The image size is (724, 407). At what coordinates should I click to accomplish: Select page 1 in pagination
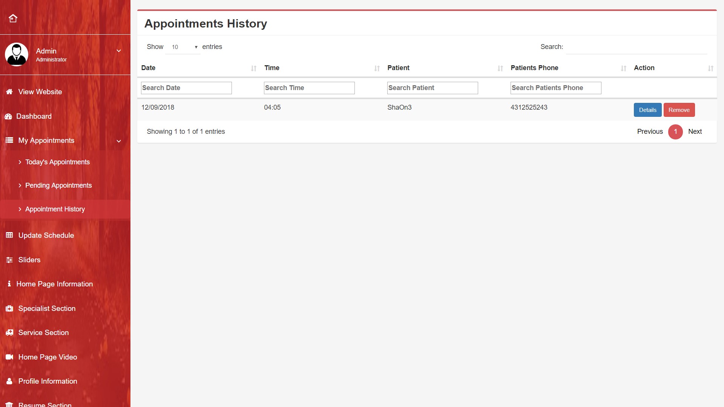click(x=675, y=132)
